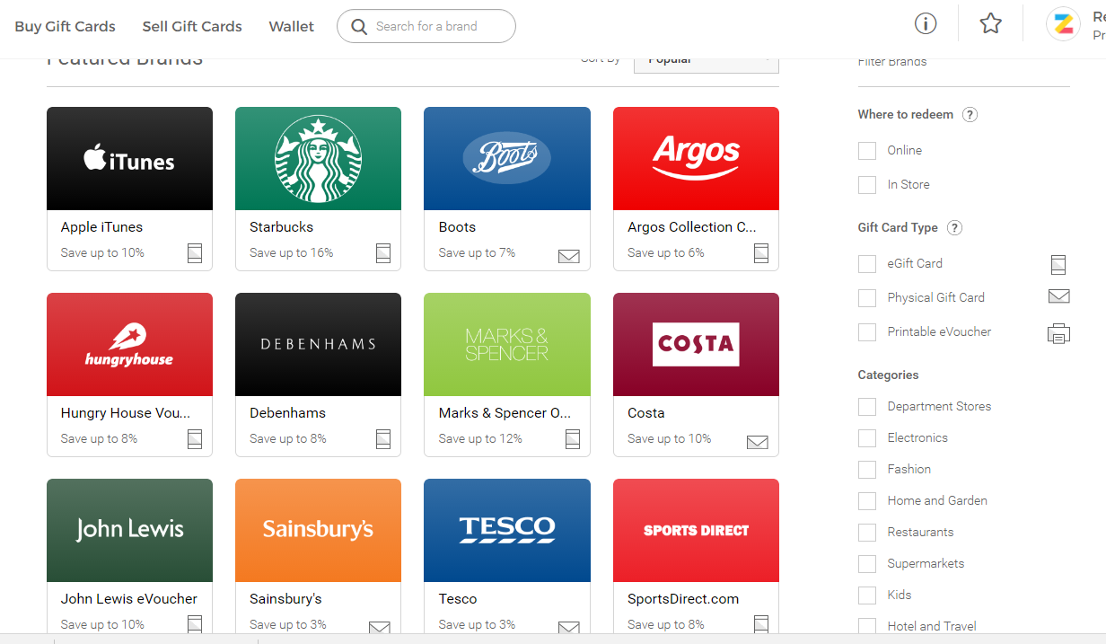
Task: Click Physical Gift Card envelope icon in filters
Action: [x=1058, y=296]
